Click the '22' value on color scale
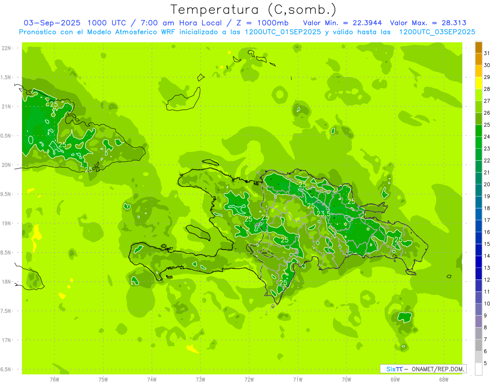The height and width of the screenshot is (385, 498). point(487,160)
